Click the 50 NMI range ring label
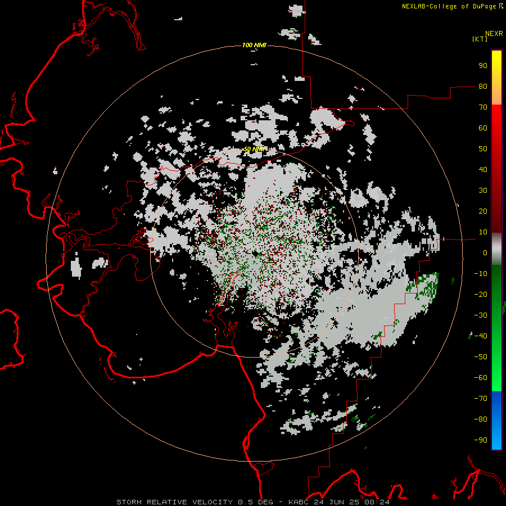 tap(254, 149)
